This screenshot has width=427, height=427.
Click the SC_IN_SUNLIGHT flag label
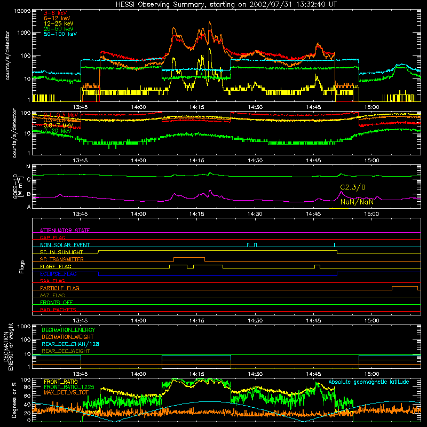[61, 252]
